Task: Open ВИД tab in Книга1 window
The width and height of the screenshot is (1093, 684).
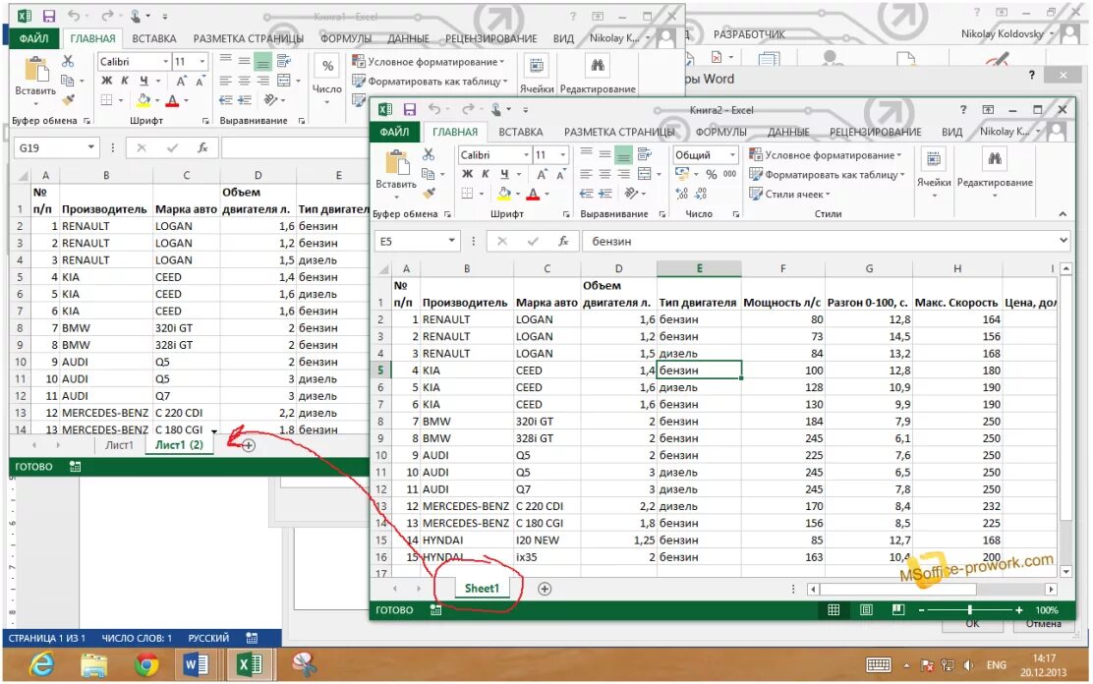Action: tap(563, 38)
